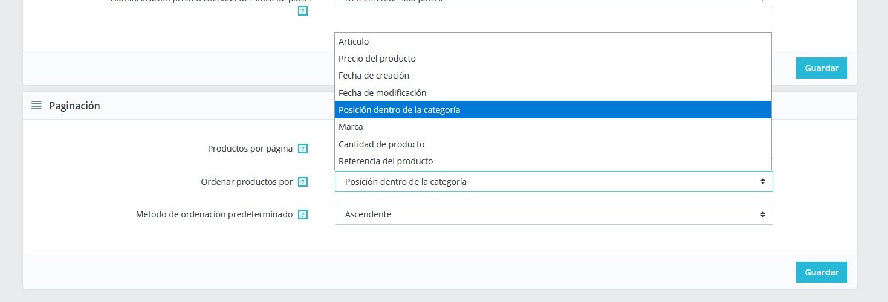Click help icon beside Productos por página
This screenshot has width=888, height=302.
(x=303, y=149)
